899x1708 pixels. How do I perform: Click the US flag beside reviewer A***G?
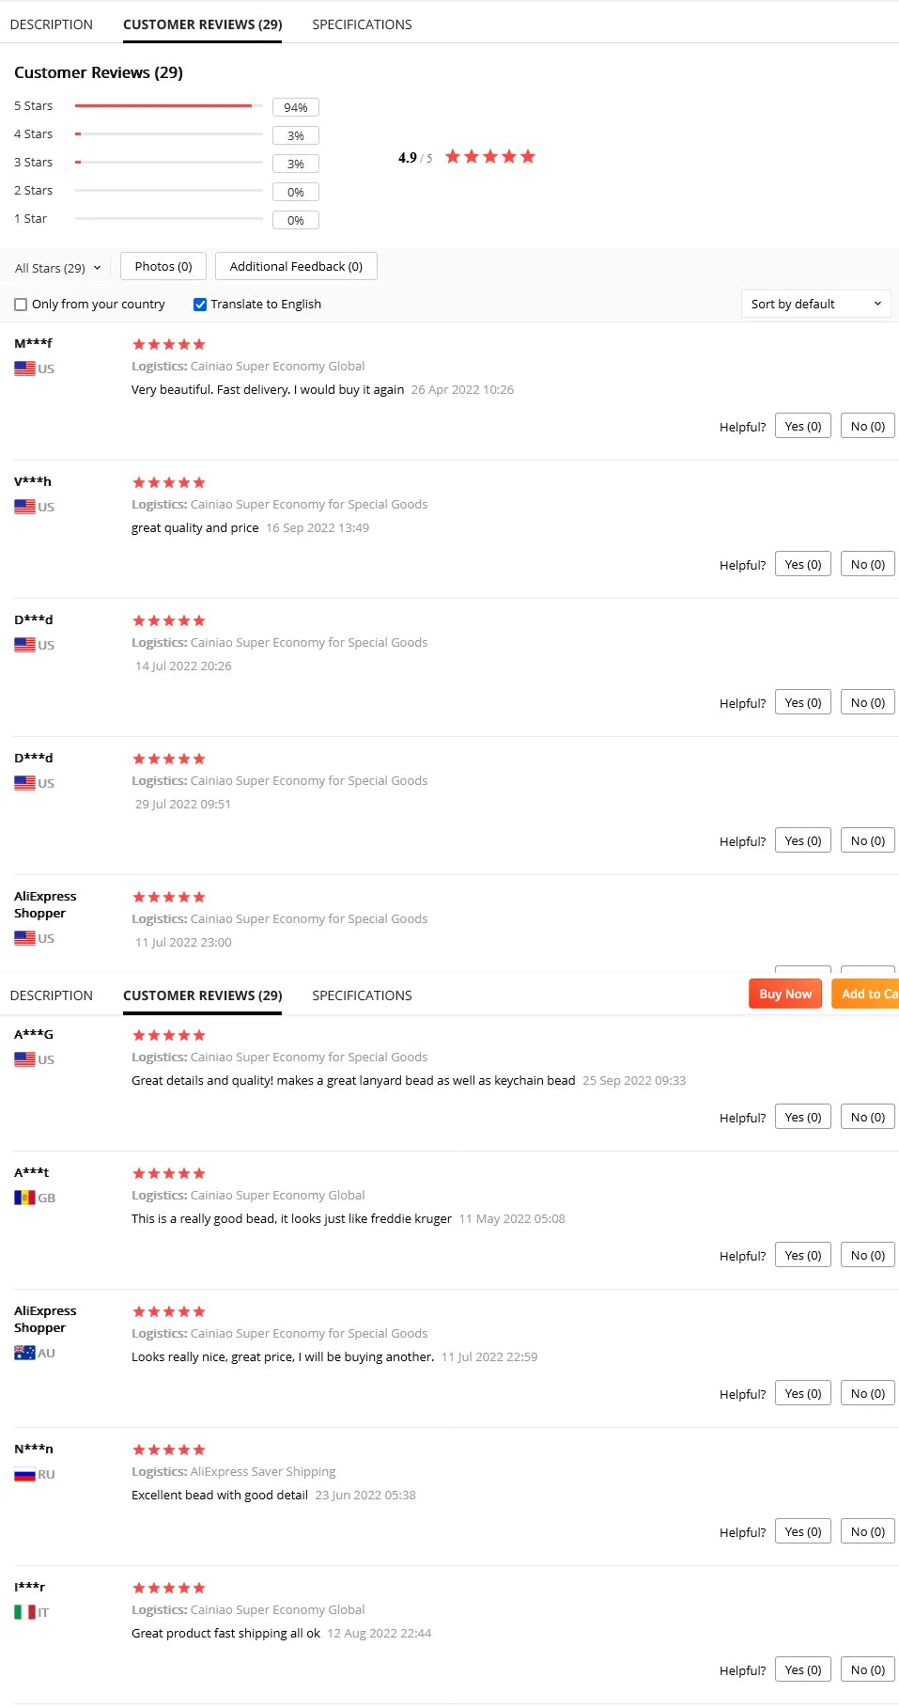[24, 1059]
